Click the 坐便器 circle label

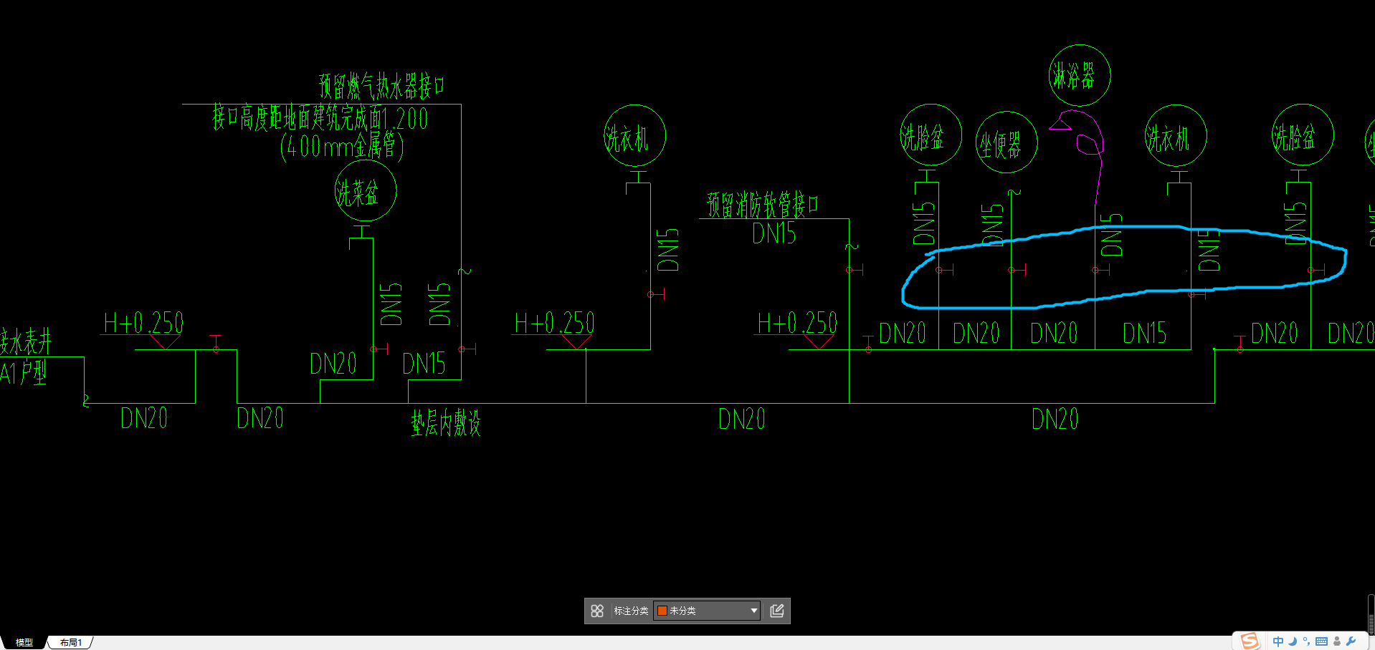[1007, 142]
